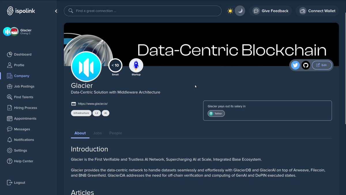Click the "< 10" Small company size badge
346x195 pixels.
pyautogui.click(x=115, y=66)
